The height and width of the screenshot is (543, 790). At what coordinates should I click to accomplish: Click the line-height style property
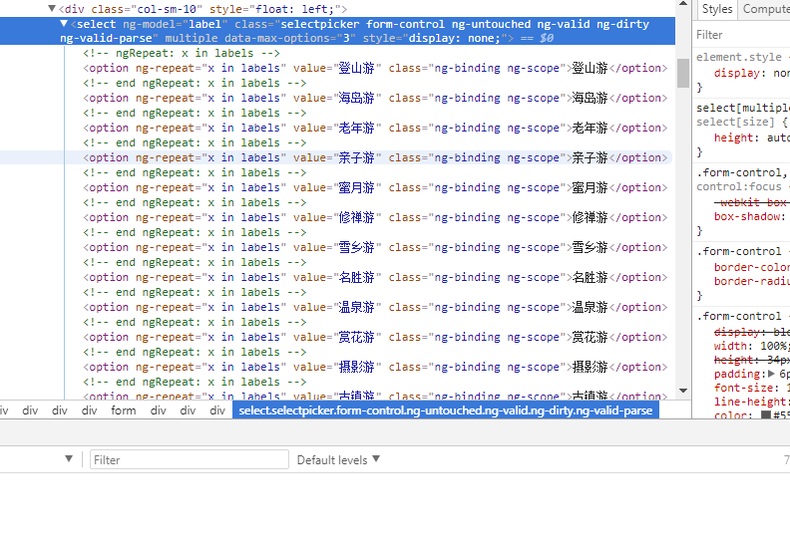752,402
